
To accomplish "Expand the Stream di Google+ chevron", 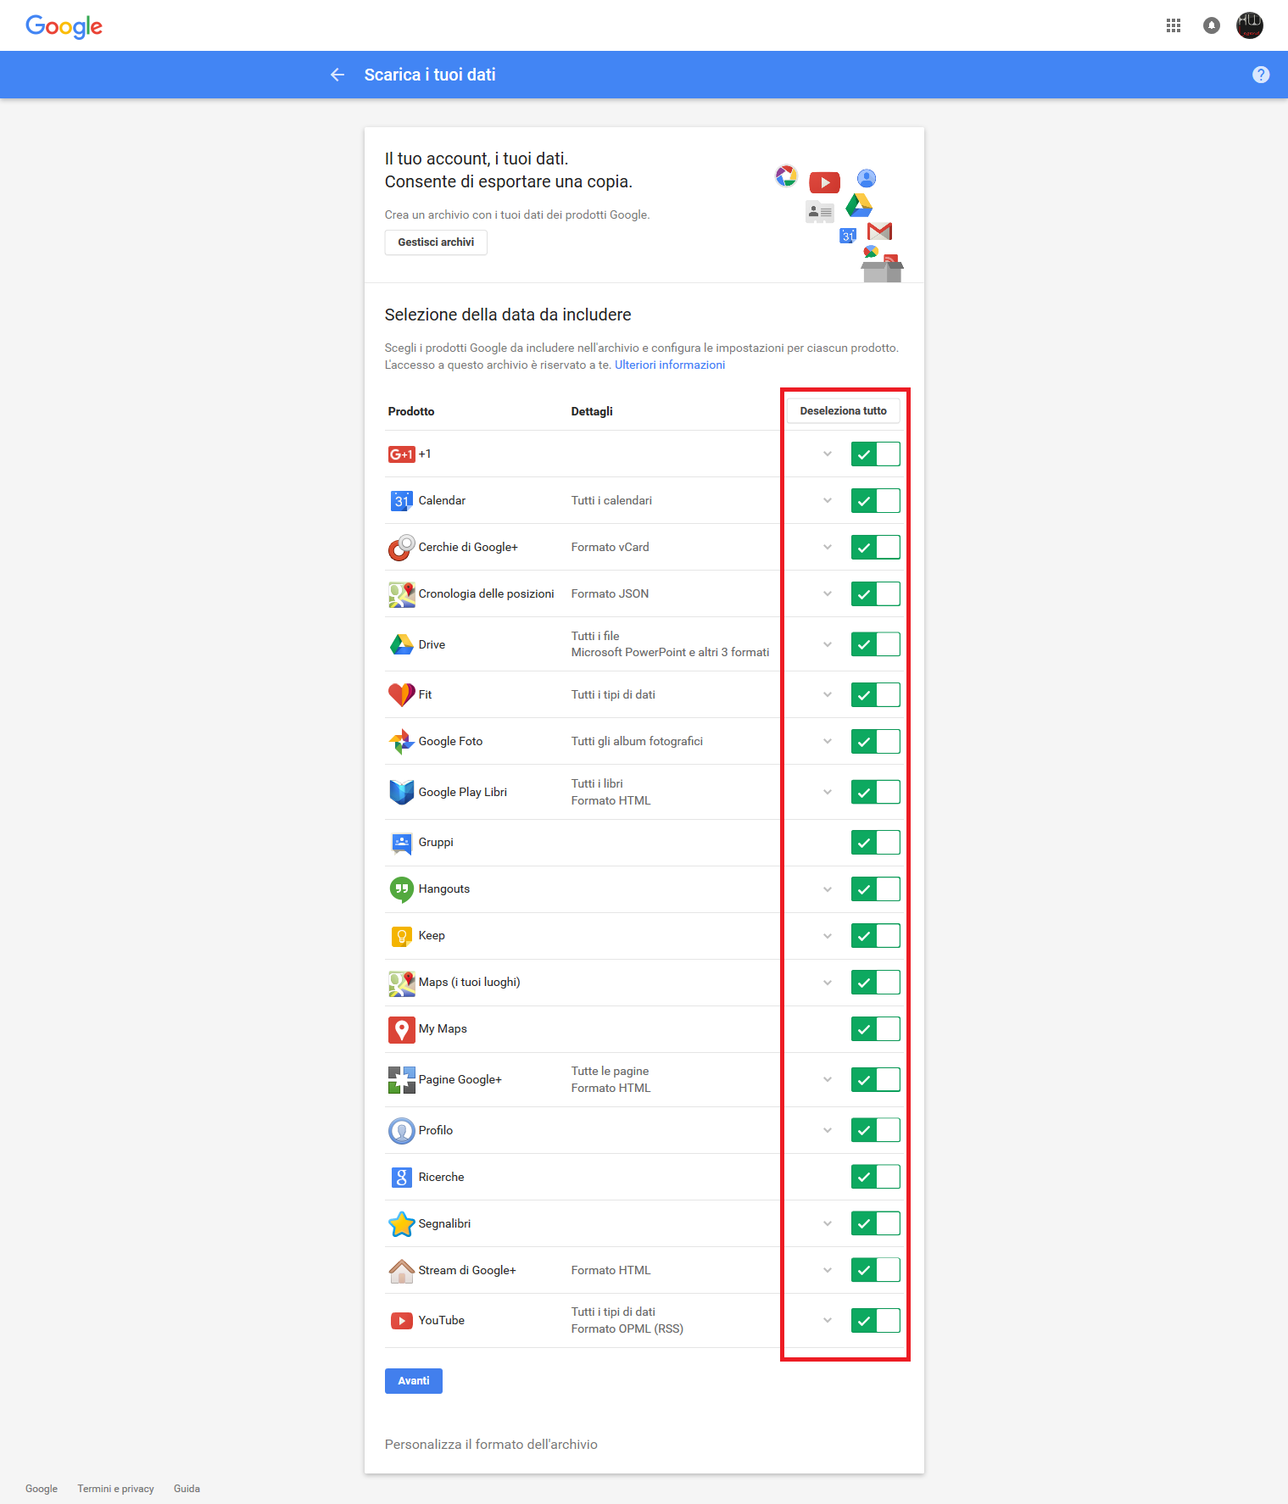I will pyautogui.click(x=828, y=1270).
